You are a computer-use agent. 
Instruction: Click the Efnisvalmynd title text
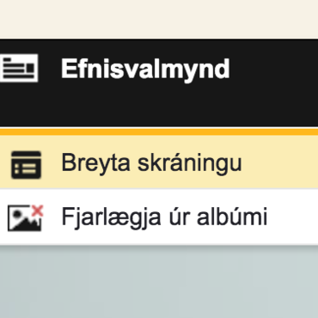coord(145,69)
